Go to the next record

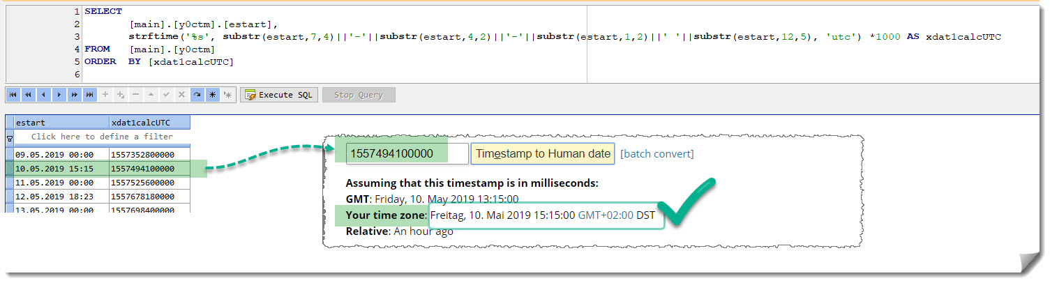(x=59, y=95)
